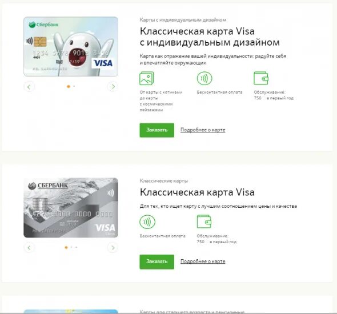Show the previous design of the cartoon Visa card
This screenshot has height=314, width=337.
(29, 87)
